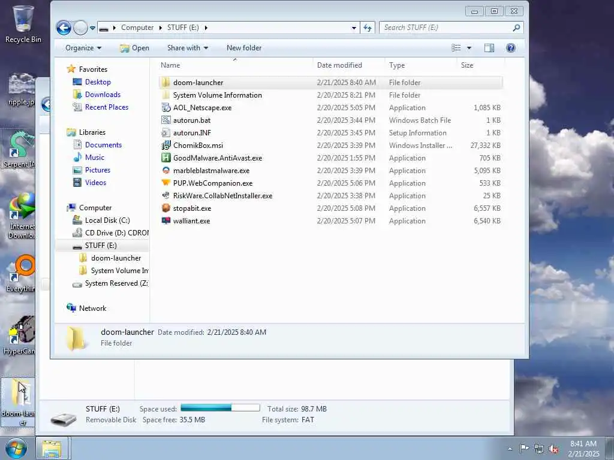Click the Refresh button beside address bar
The height and width of the screenshot is (460, 614).
point(368,28)
